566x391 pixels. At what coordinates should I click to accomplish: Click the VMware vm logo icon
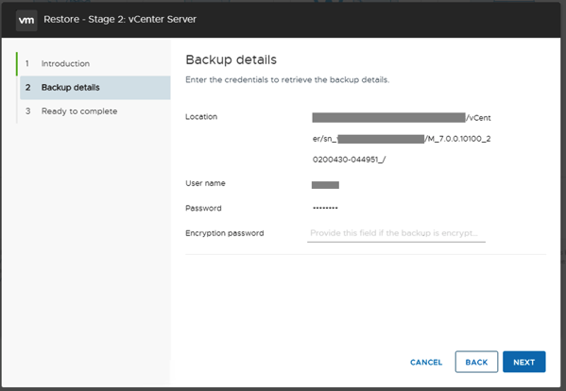click(26, 20)
